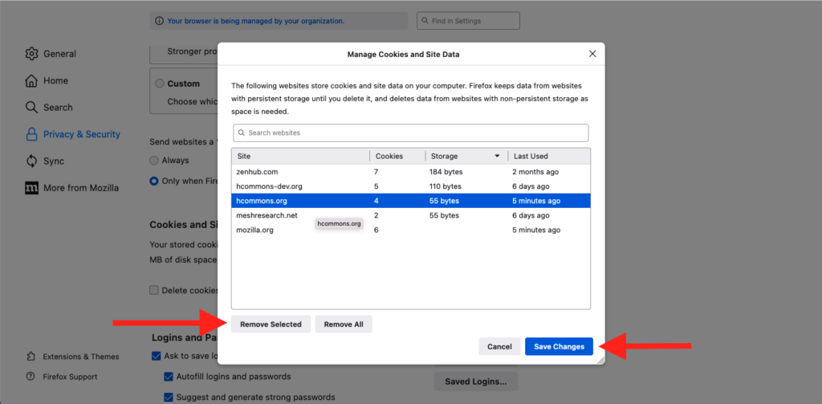Click the Search websites field
The image size is (822, 404).
point(411,133)
